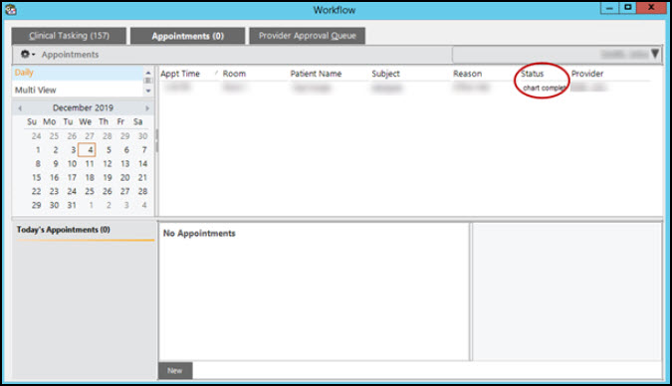Go to next month after December 2019

147,108
